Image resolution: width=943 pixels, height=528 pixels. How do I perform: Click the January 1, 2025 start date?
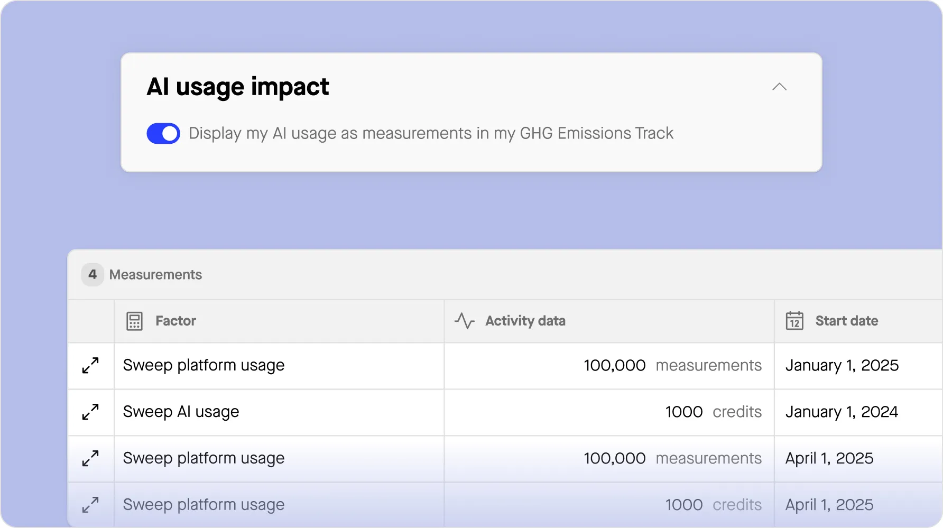(x=842, y=365)
